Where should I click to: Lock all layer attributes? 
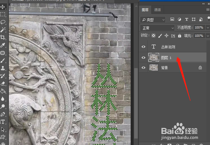179,36
